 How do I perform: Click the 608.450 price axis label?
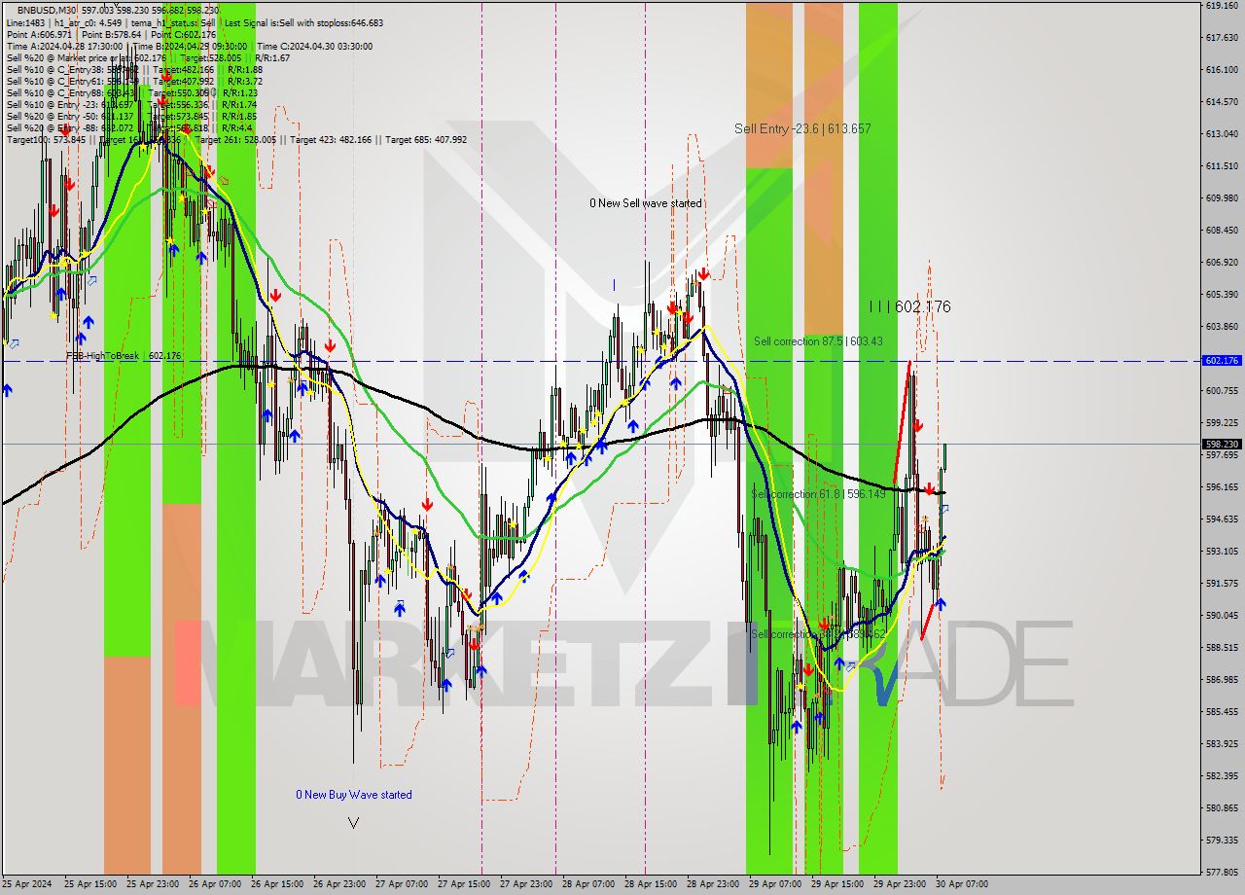[1222, 230]
